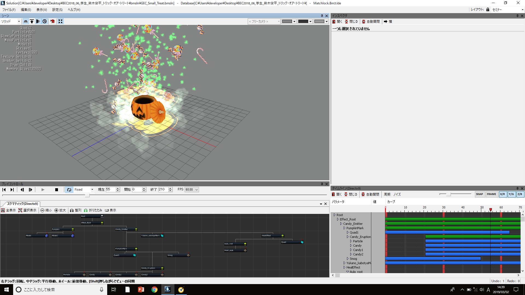Click the timeline zoom slider handle

click(448, 194)
